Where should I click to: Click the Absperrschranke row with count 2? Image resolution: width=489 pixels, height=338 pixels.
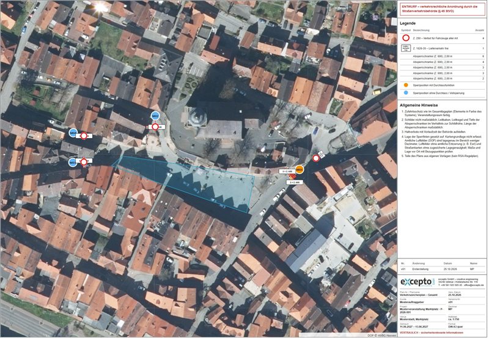[x=443, y=79]
